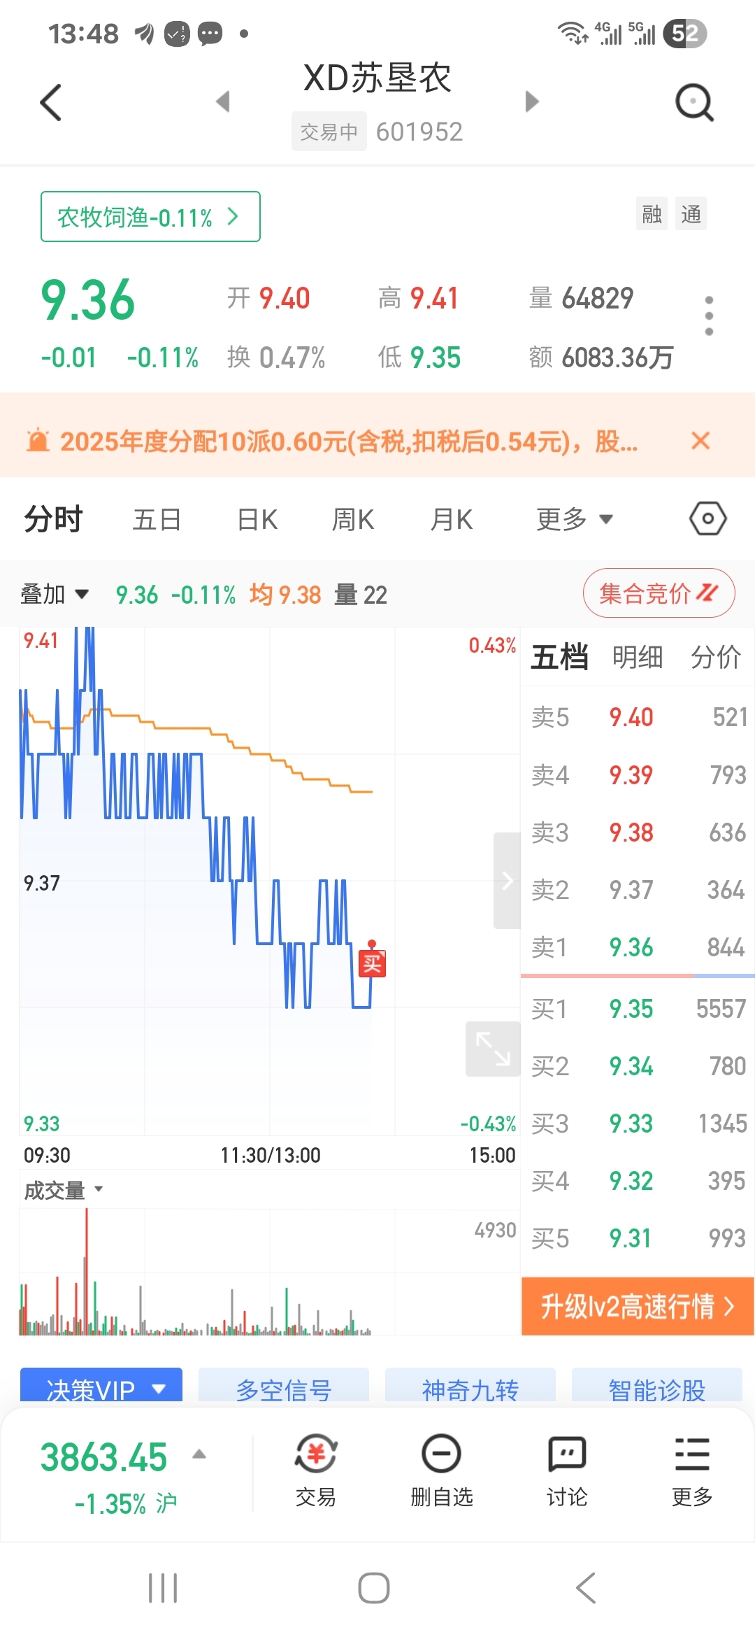Open chart settings hexagon icon
The width and height of the screenshot is (755, 1637).
pyautogui.click(x=707, y=519)
